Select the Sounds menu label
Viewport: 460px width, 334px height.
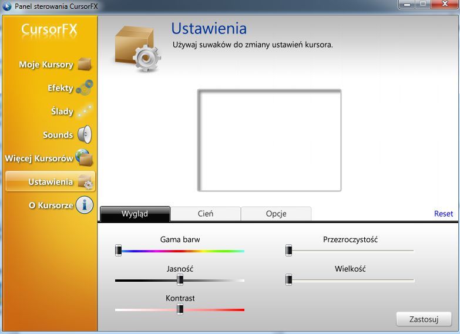click(58, 135)
